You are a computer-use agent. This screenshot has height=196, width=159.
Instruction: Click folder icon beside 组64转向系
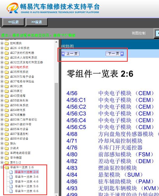pos(7,110)
